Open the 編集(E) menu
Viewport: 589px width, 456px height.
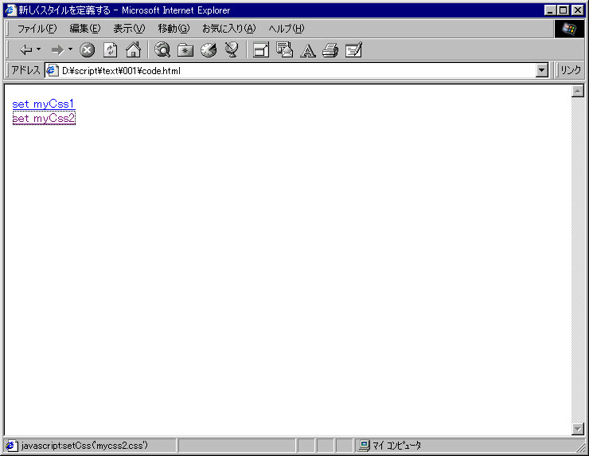(85, 29)
